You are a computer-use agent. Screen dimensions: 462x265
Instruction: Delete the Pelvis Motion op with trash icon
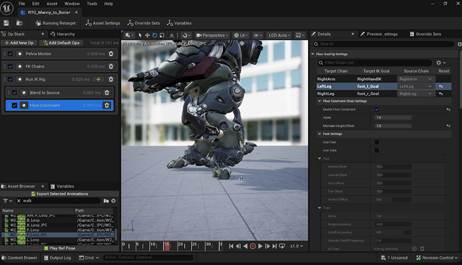[111, 54]
